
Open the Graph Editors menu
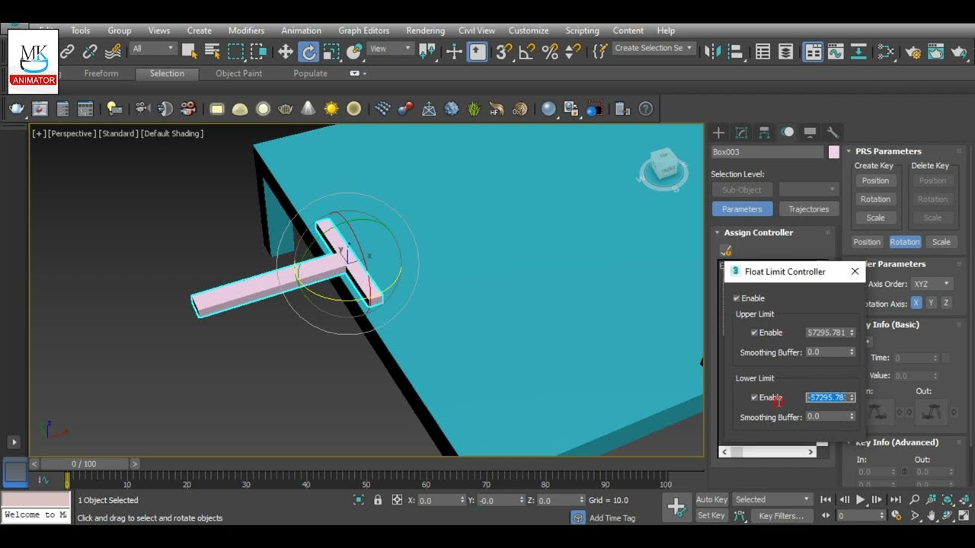coord(363,30)
